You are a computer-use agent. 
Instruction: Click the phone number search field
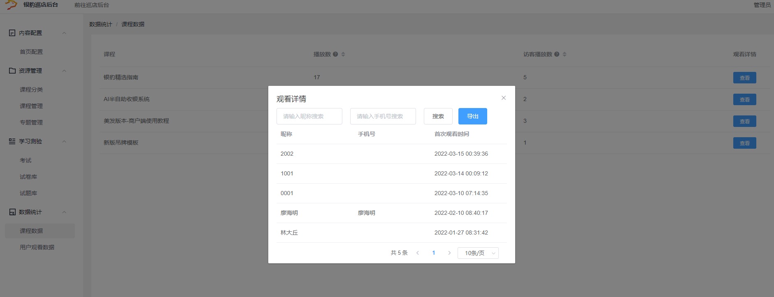[383, 116]
